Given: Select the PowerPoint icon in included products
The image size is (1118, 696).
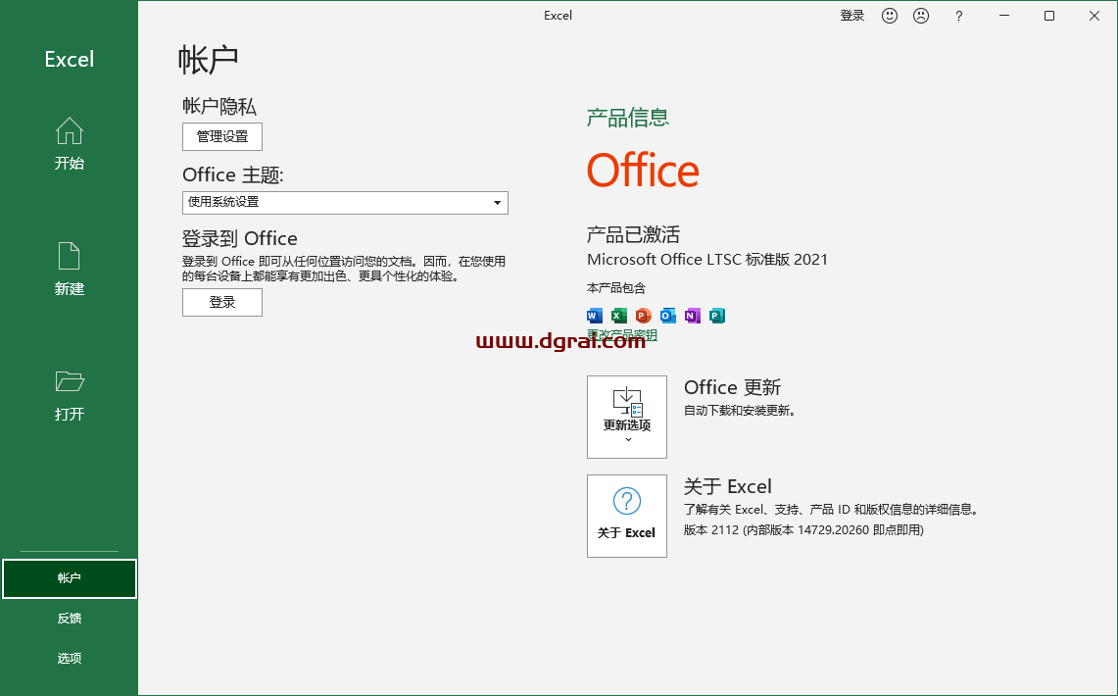Looking at the screenshot, I should 643,316.
